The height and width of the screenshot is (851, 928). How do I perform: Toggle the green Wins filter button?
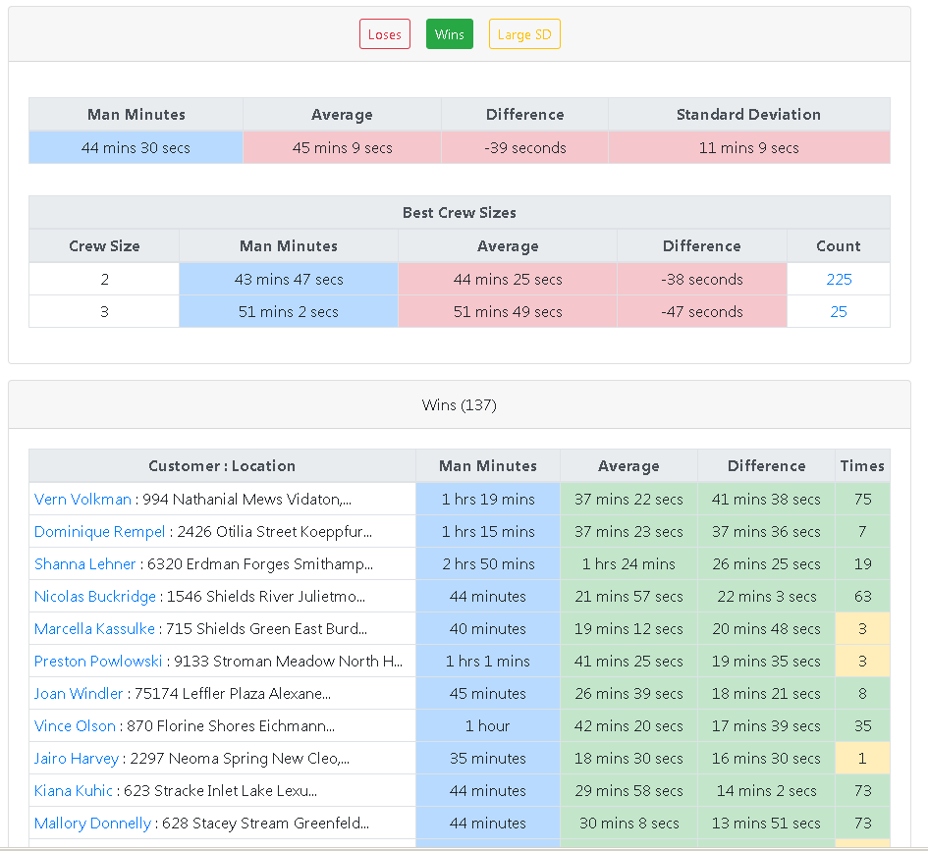coord(449,34)
